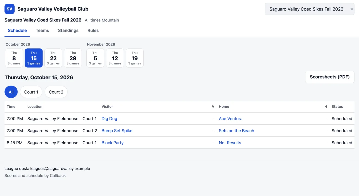Screen dimensions: 359x196
Task: Click Saguaro Valley Volleyball Club title
Action: [53, 9]
